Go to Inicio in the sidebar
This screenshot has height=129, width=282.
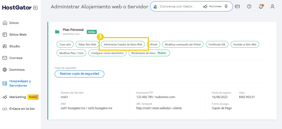14,23
